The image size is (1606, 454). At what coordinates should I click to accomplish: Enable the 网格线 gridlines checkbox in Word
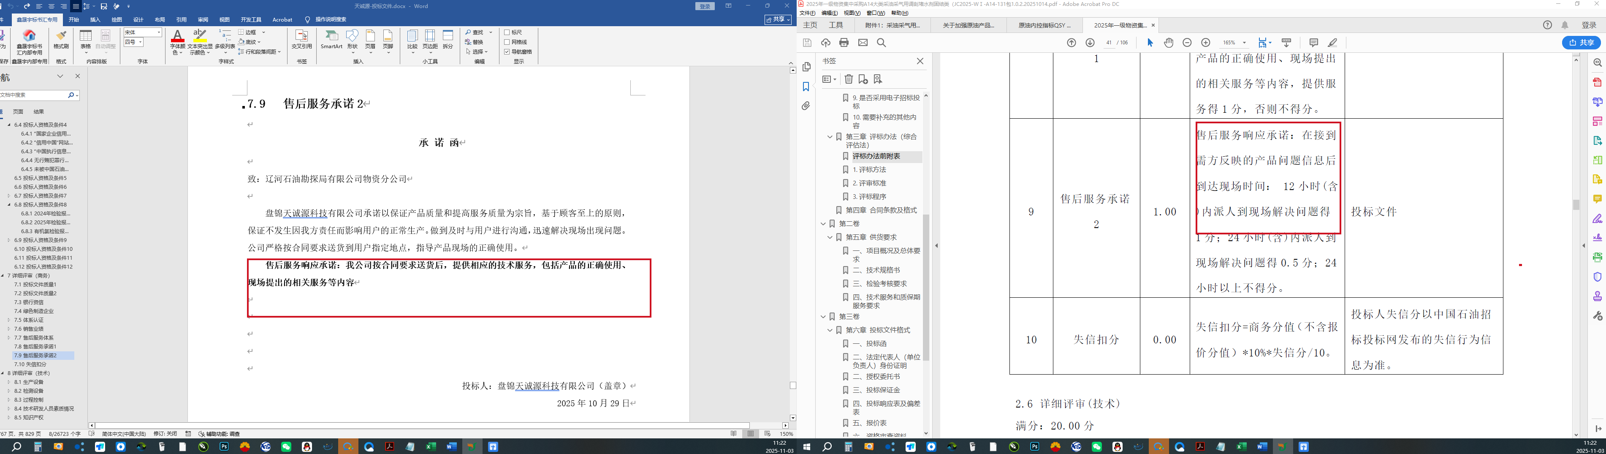click(x=507, y=42)
